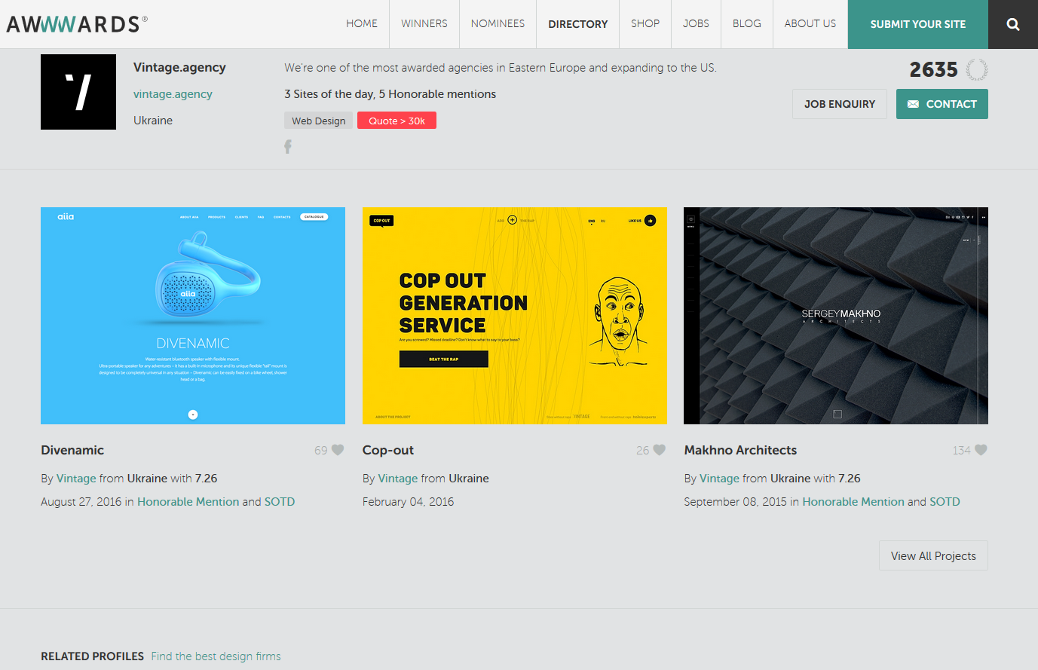1038x670 pixels.
Task: Click Vintage author link under Cop-out
Action: pyautogui.click(x=398, y=479)
